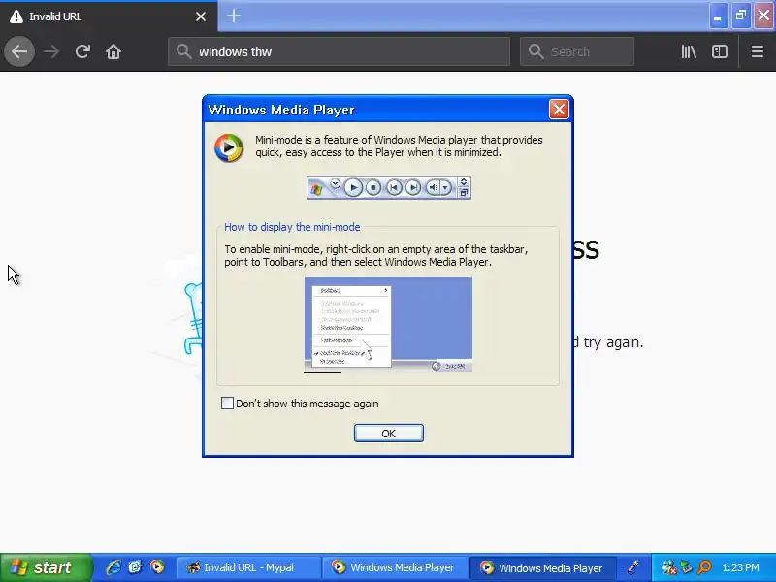Minimize the browser window
The width and height of the screenshot is (776, 582).
coord(717,16)
